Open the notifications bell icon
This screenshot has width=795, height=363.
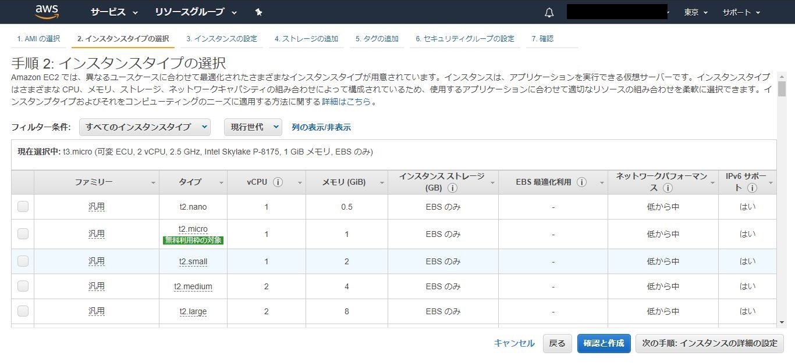pyautogui.click(x=549, y=12)
